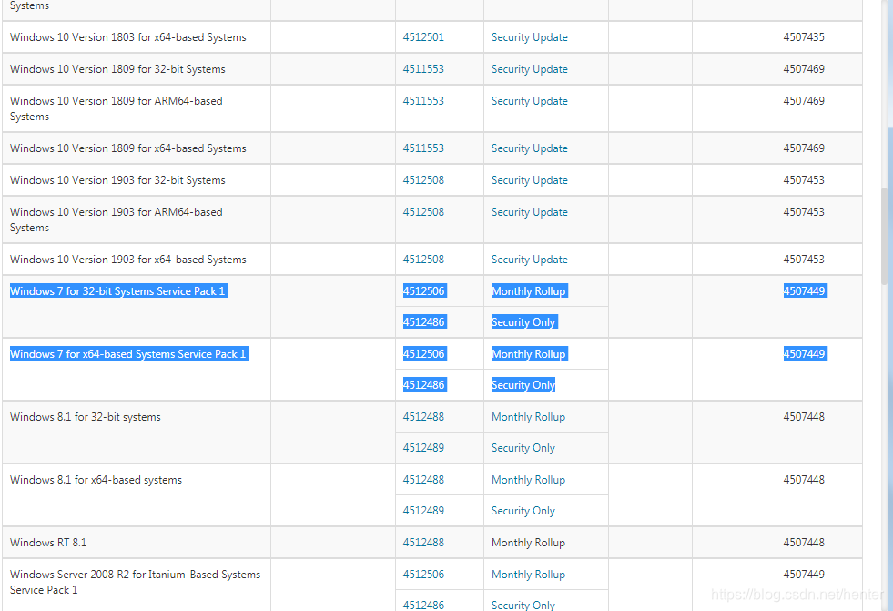Open Security Update link for Version 1809 ARM64
This screenshot has height=611, width=893.
[x=529, y=101]
